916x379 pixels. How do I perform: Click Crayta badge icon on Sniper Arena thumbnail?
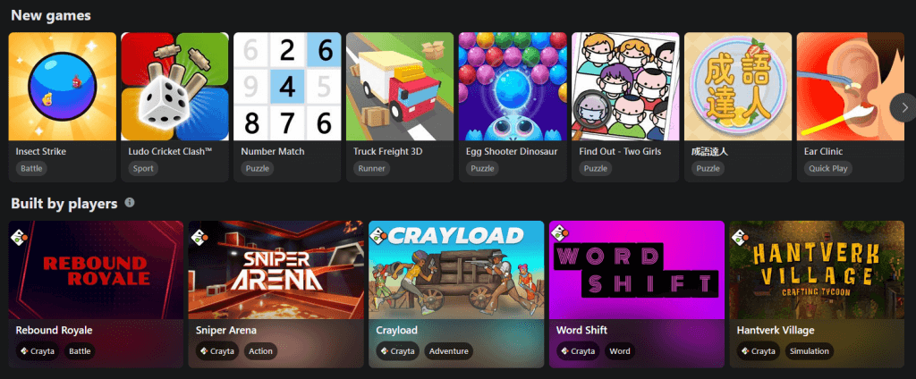pyautogui.click(x=200, y=236)
